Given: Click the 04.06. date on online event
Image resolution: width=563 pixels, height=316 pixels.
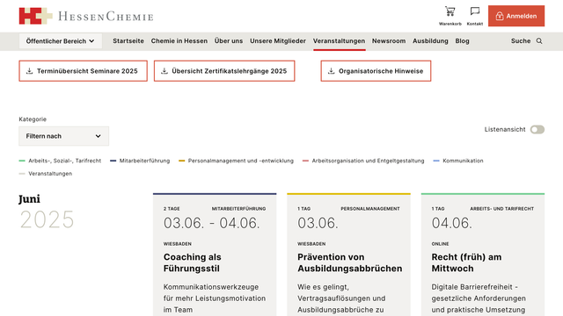Looking at the screenshot, I should tap(451, 223).
